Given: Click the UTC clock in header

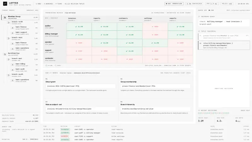Looking at the screenshot, I should pos(243,4).
